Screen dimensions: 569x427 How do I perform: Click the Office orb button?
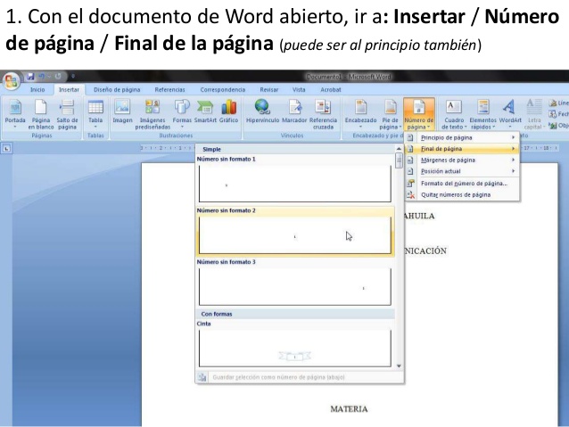pyautogui.click(x=12, y=81)
